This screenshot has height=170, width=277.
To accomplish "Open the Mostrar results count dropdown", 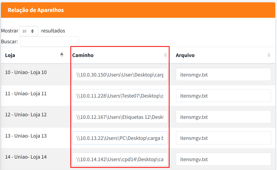I will (x=28, y=31).
